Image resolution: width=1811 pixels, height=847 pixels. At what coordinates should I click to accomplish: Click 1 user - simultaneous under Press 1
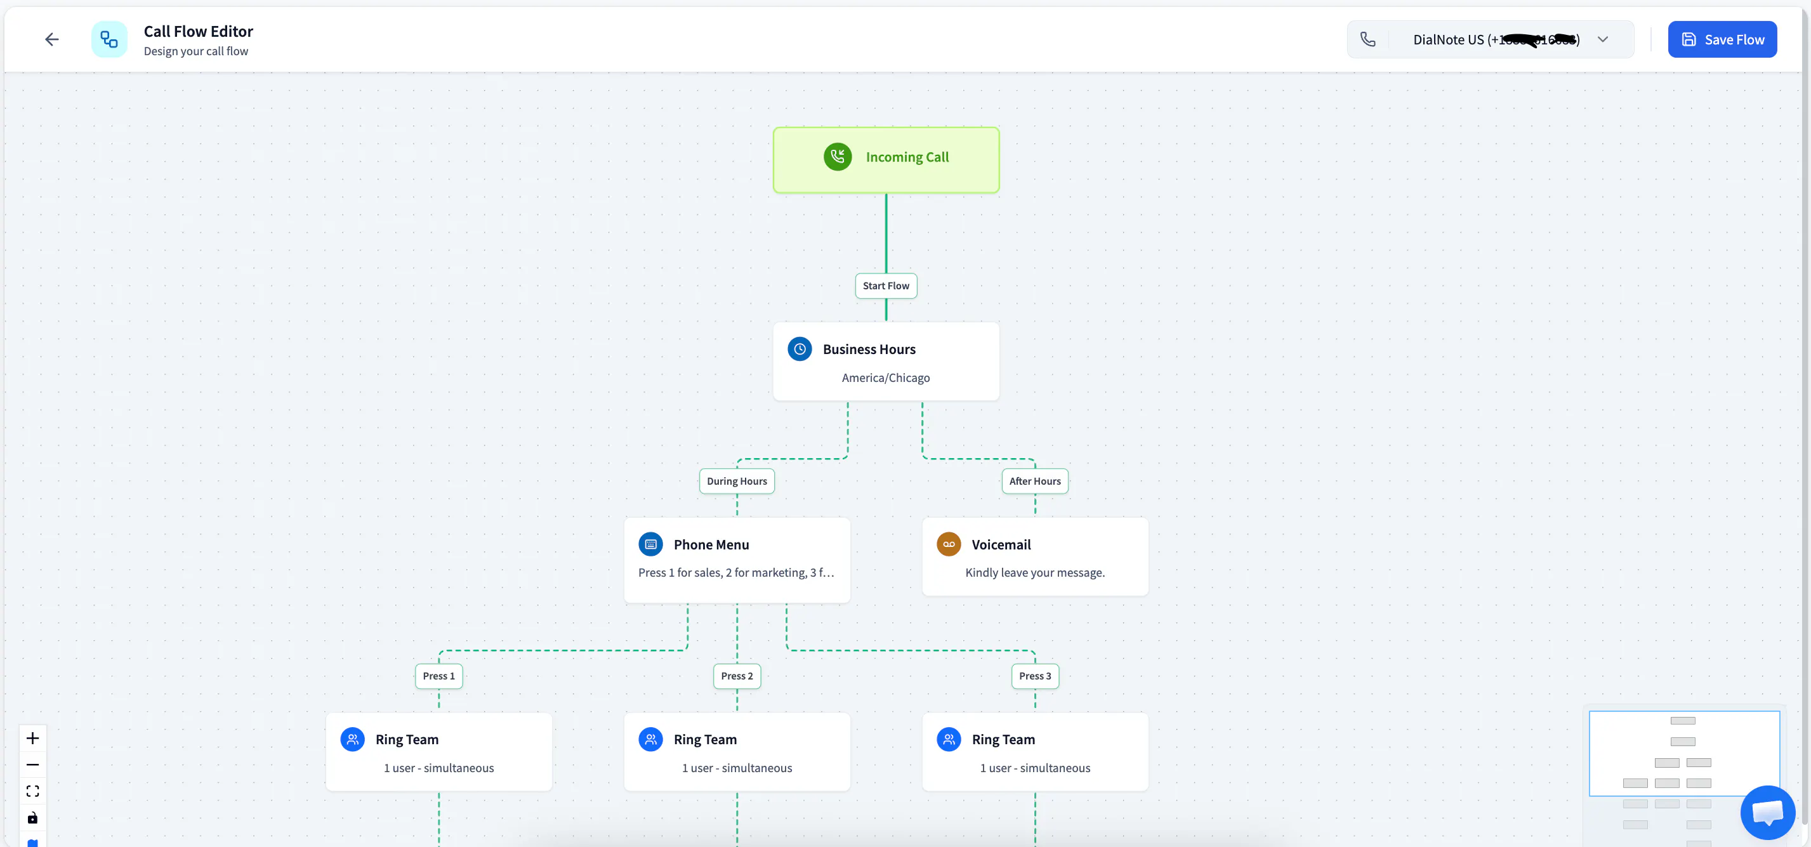438,768
